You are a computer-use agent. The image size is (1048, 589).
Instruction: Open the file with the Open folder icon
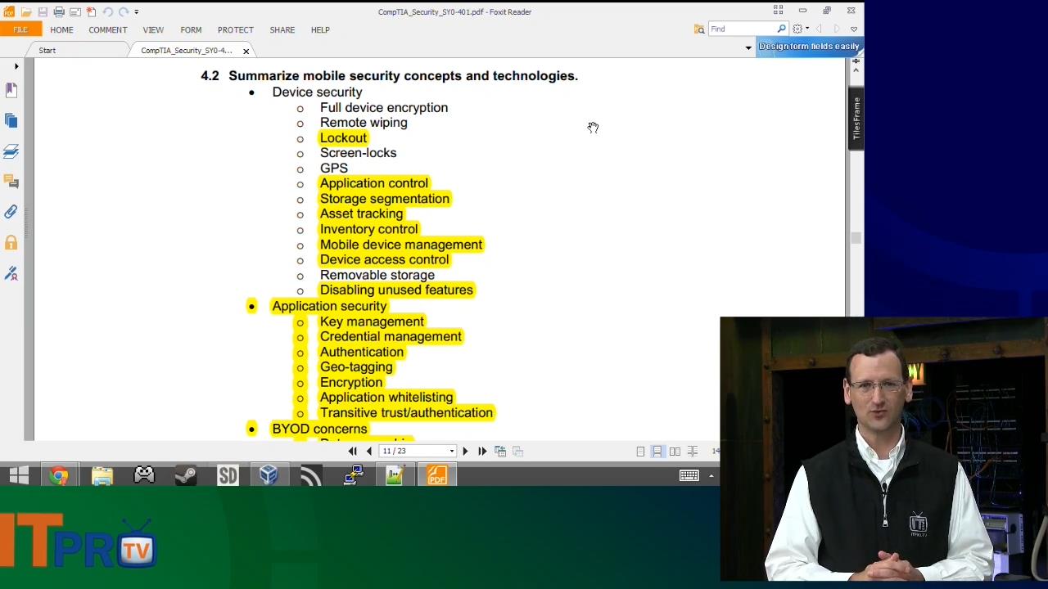(x=26, y=11)
